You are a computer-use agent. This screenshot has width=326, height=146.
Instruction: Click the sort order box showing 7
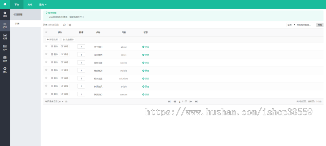click(81, 47)
